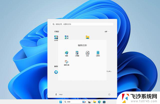Open File Explorer from the taskbar

click(94, 102)
